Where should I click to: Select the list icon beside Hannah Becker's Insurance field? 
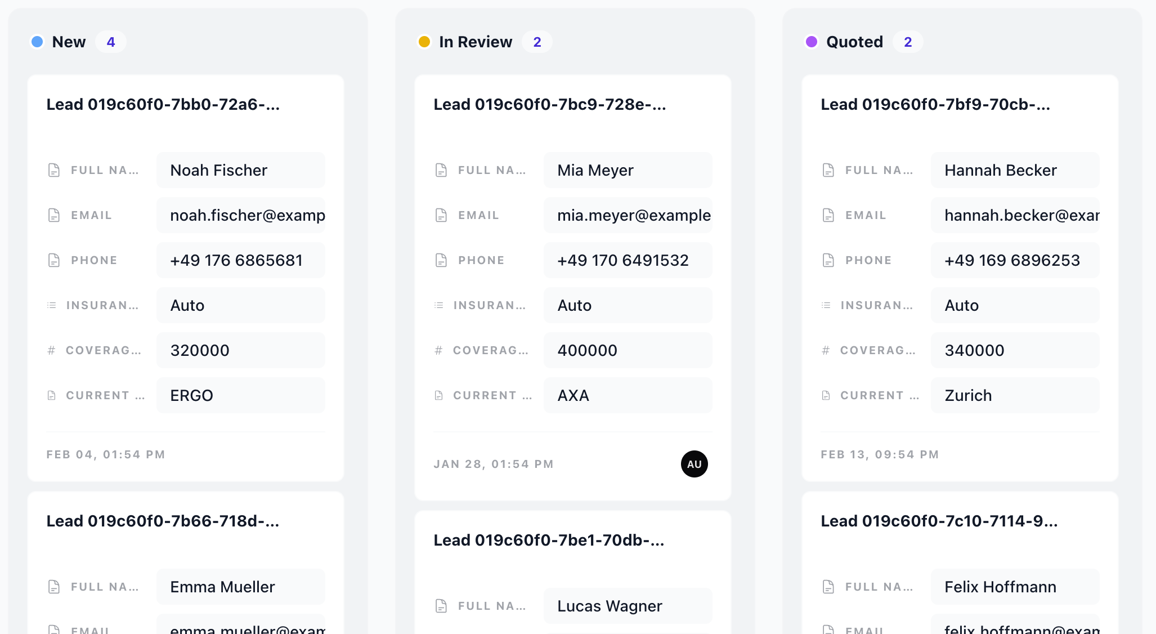point(826,305)
